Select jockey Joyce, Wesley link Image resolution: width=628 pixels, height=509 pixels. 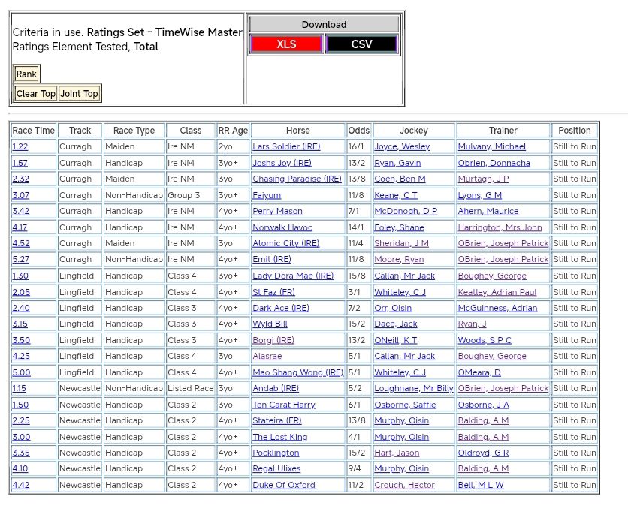402,147
